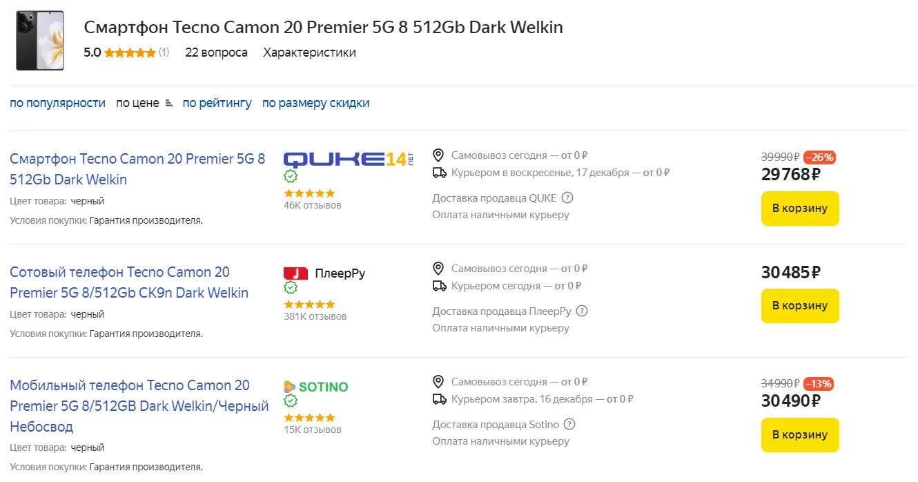Sort offers by по популярности

click(x=57, y=103)
